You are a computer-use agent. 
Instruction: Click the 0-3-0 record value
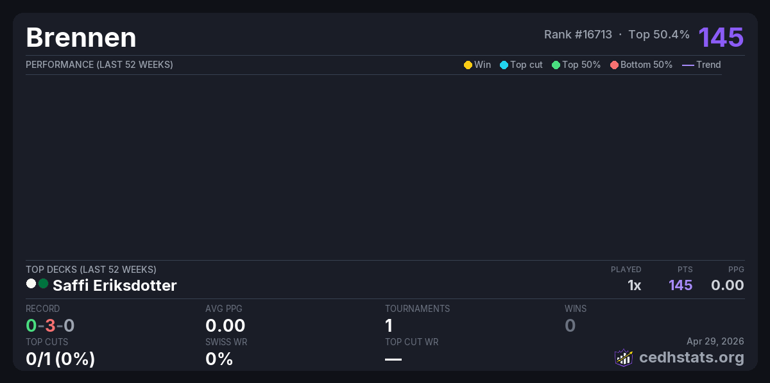click(x=50, y=326)
